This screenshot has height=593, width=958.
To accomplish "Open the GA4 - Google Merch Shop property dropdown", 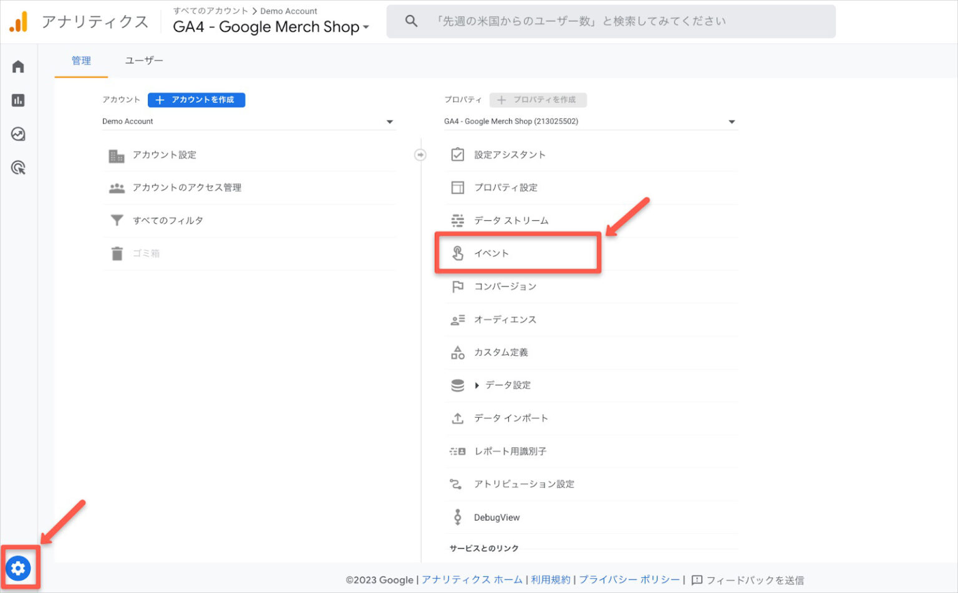I will (591, 121).
